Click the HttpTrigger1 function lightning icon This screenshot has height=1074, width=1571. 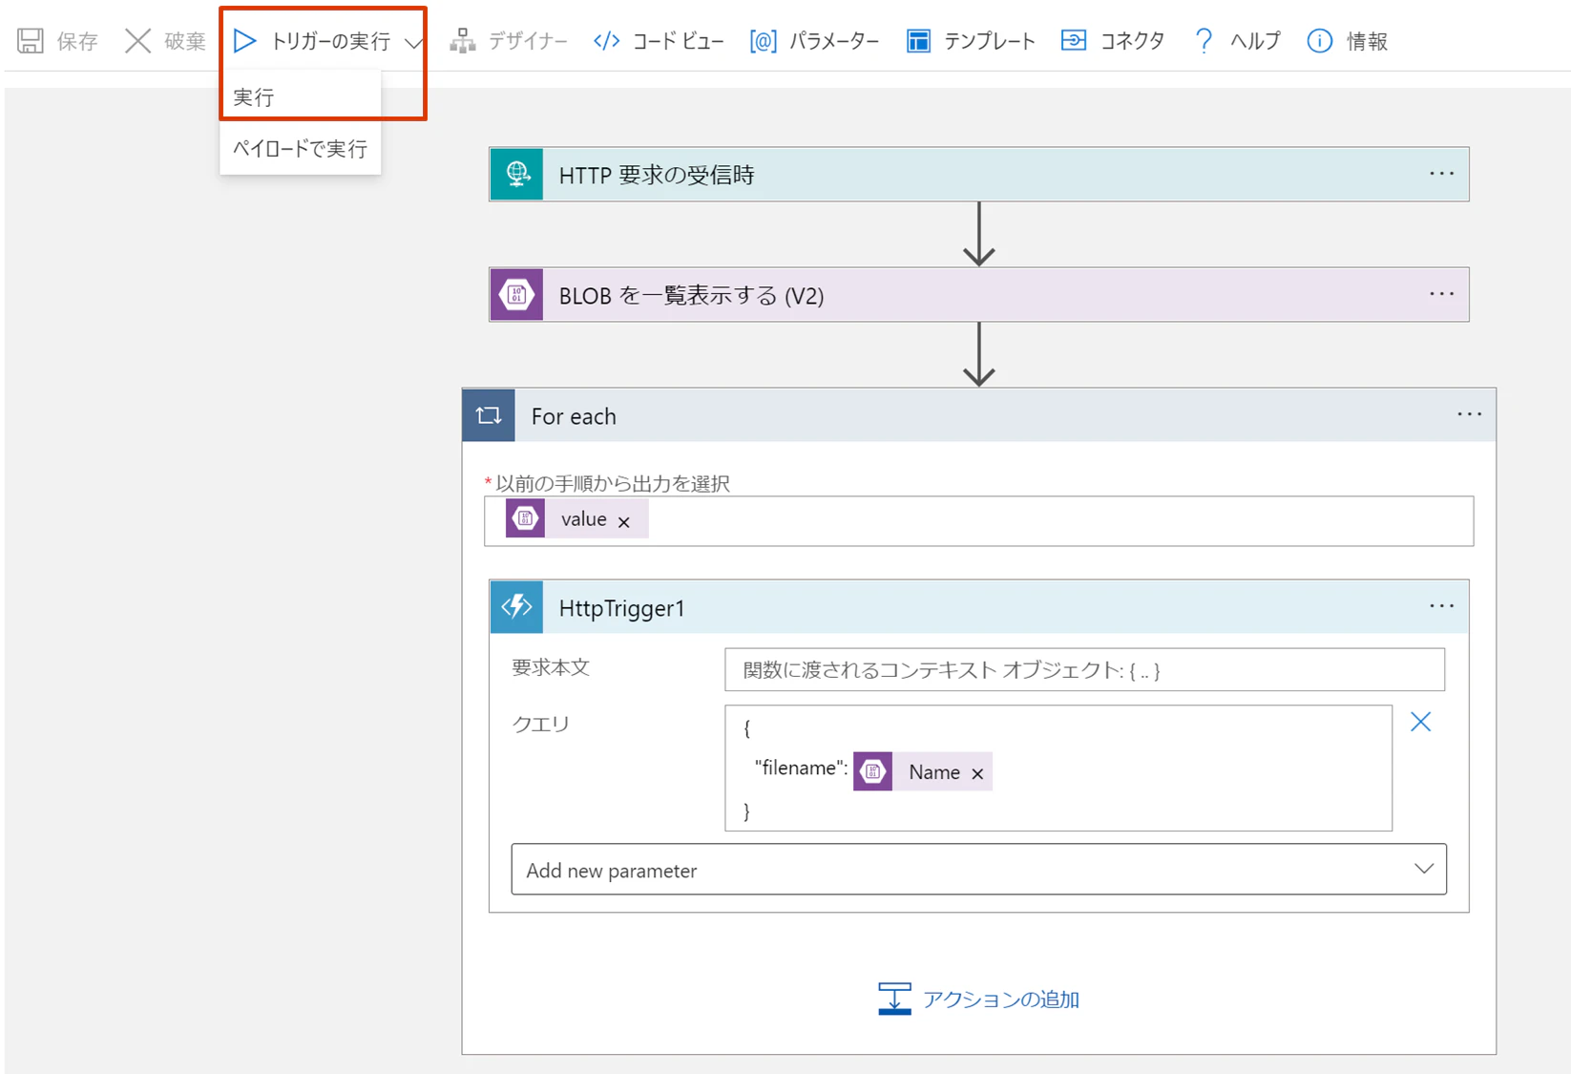517,607
